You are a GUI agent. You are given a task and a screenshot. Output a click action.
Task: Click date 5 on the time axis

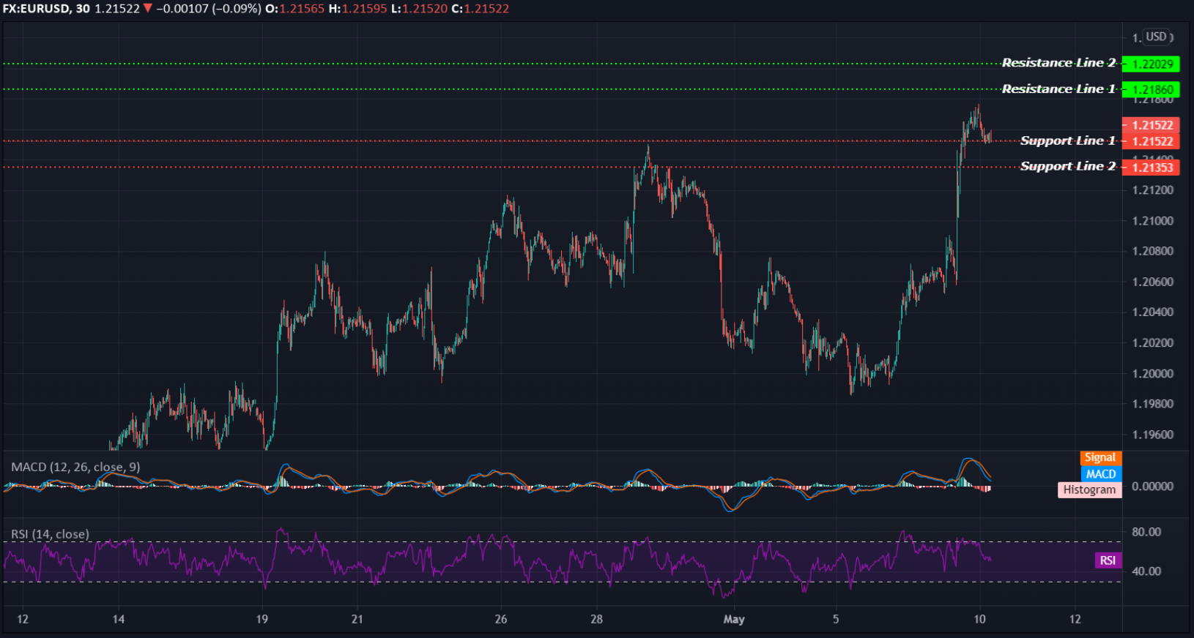(836, 620)
